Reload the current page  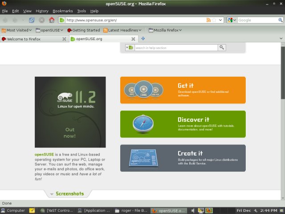click(32, 20)
